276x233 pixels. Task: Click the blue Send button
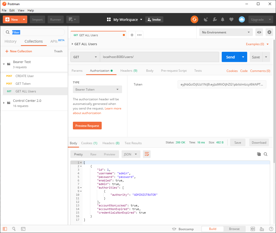tap(230, 57)
